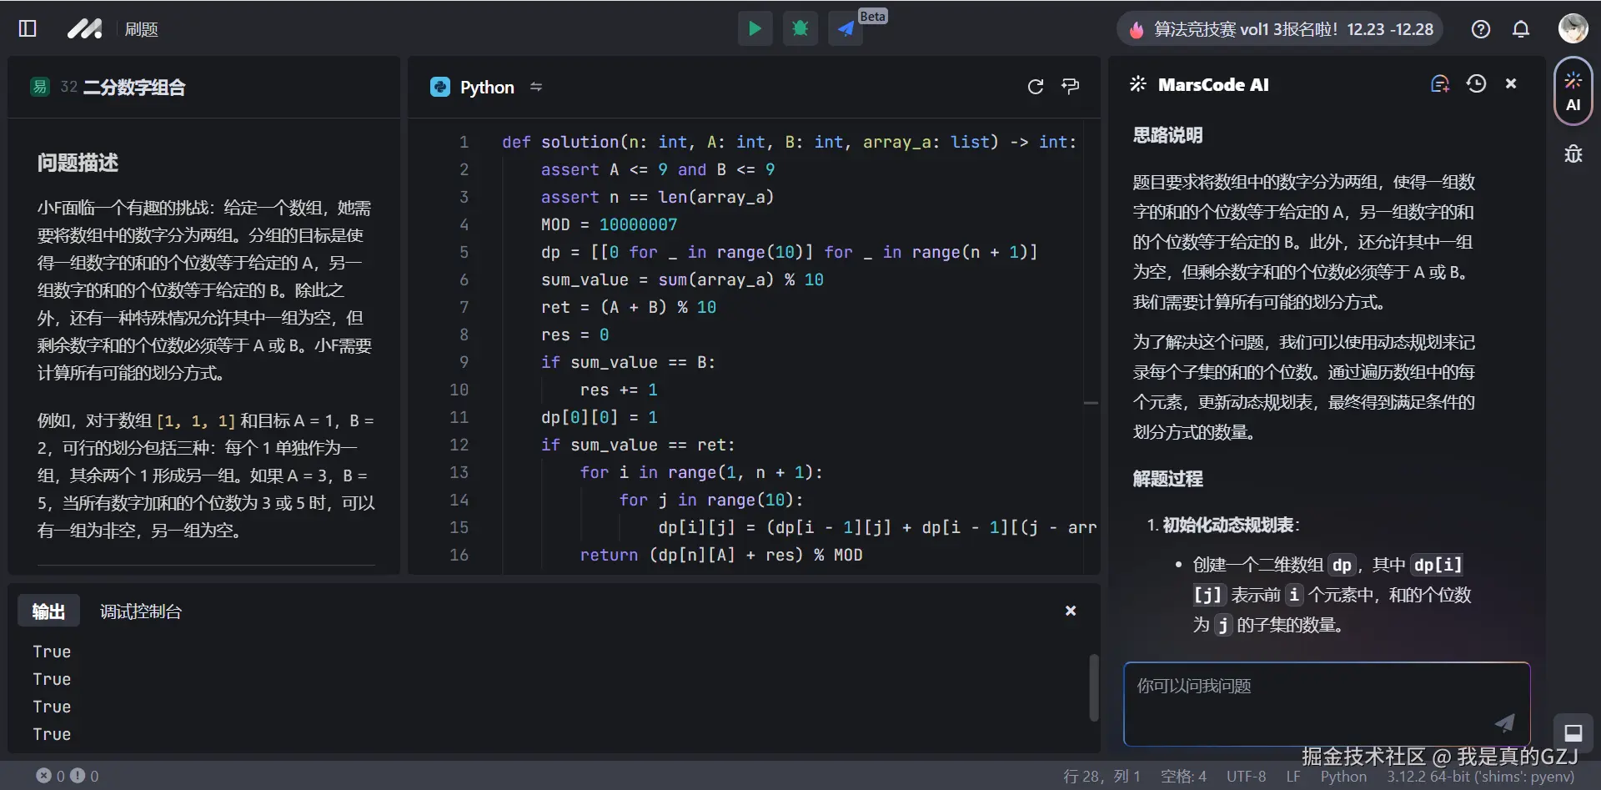Open the 刷题 menu item
The width and height of the screenshot is (1601, 790).
tap(141, 28)
